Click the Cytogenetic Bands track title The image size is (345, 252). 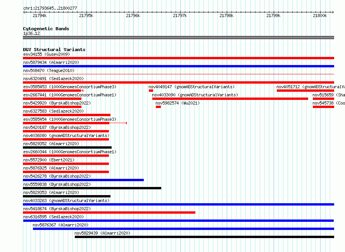(46, 29)
